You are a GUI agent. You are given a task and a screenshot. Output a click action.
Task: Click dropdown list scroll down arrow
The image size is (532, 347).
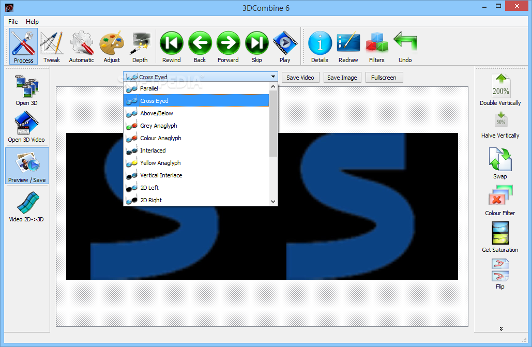[273, 201]
